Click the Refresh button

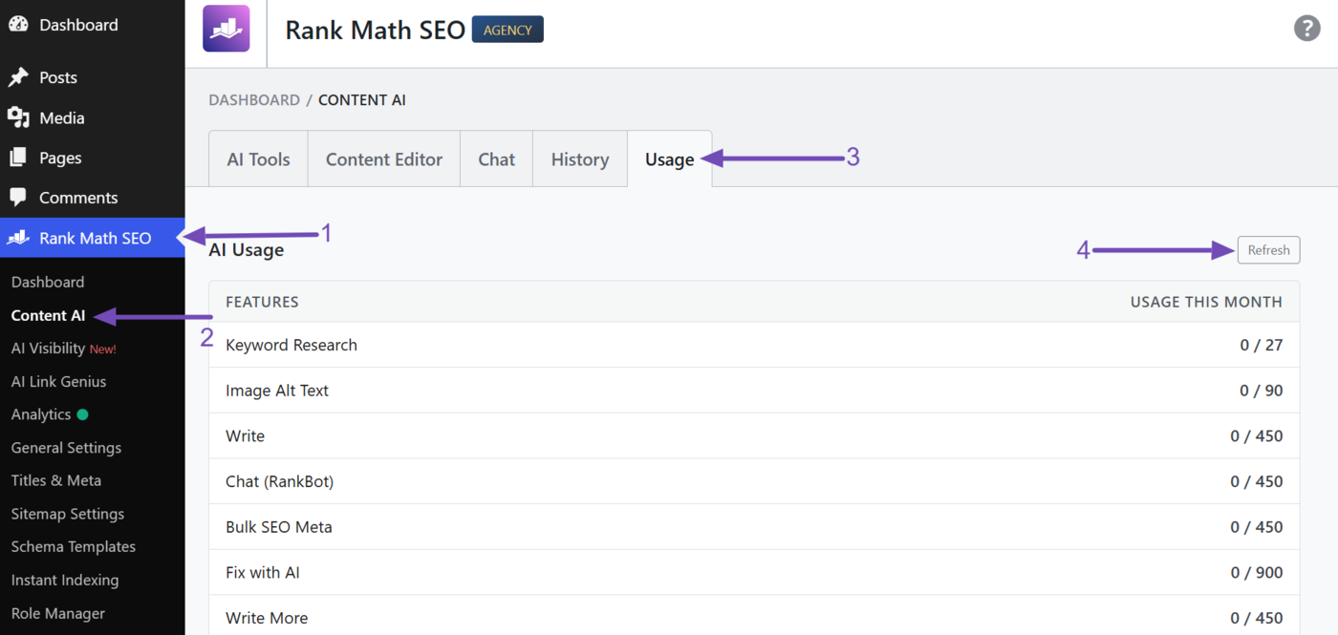(x=1269, y=250)
